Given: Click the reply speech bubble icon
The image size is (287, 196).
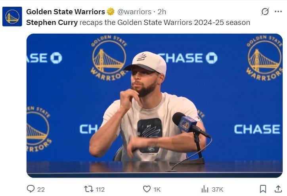Looking at the screenshot, I should point(31,189).
